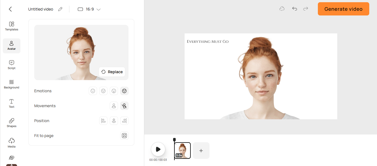Open the Media library
377x166 pixels.
11,143
